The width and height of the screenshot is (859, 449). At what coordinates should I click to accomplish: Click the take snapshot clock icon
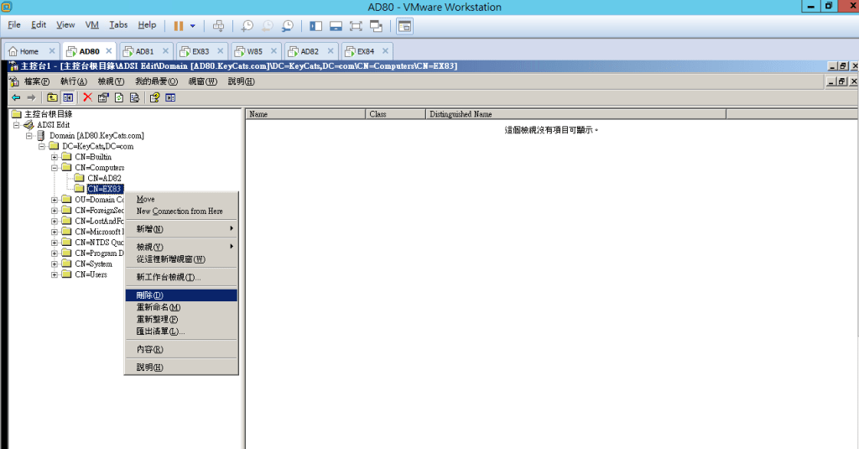click(247, 26)
